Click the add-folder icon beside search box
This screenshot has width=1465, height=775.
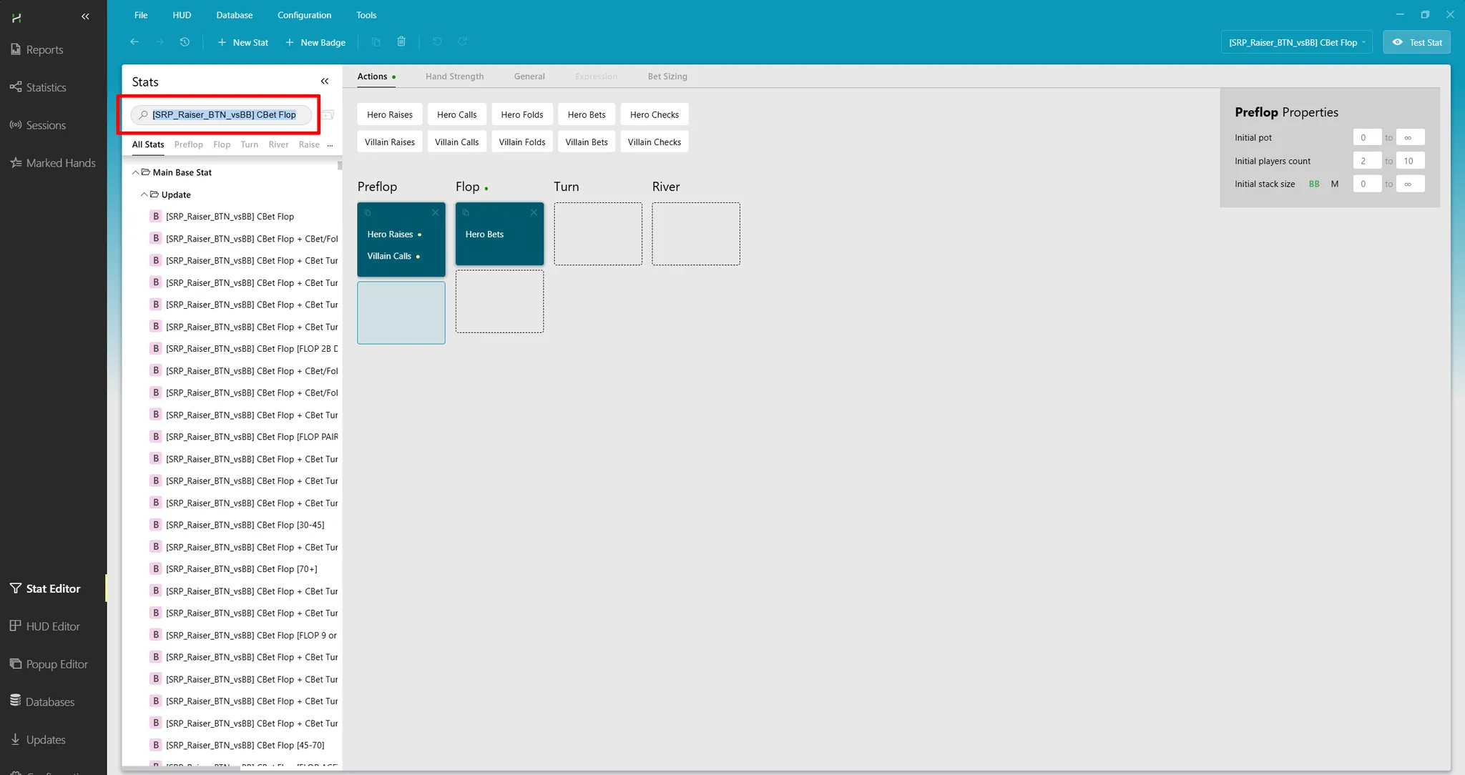click(x=328, y=114)
